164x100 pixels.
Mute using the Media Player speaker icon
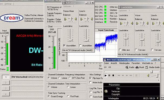pos(148,75)
